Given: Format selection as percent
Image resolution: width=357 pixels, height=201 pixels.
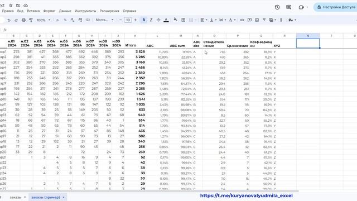Looking at the screenshot, I should 65,20.
